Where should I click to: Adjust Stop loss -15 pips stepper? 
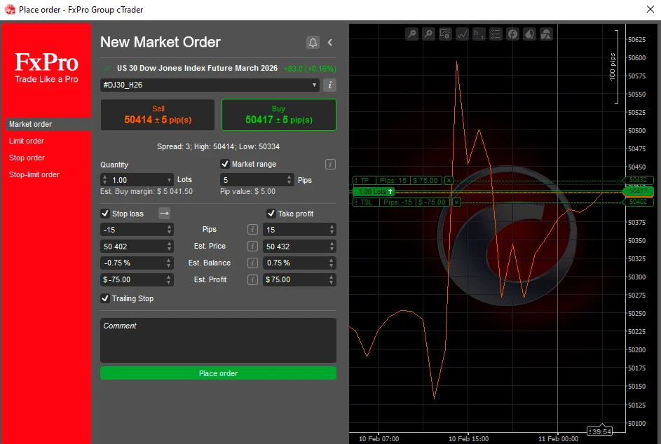(169, 230)
